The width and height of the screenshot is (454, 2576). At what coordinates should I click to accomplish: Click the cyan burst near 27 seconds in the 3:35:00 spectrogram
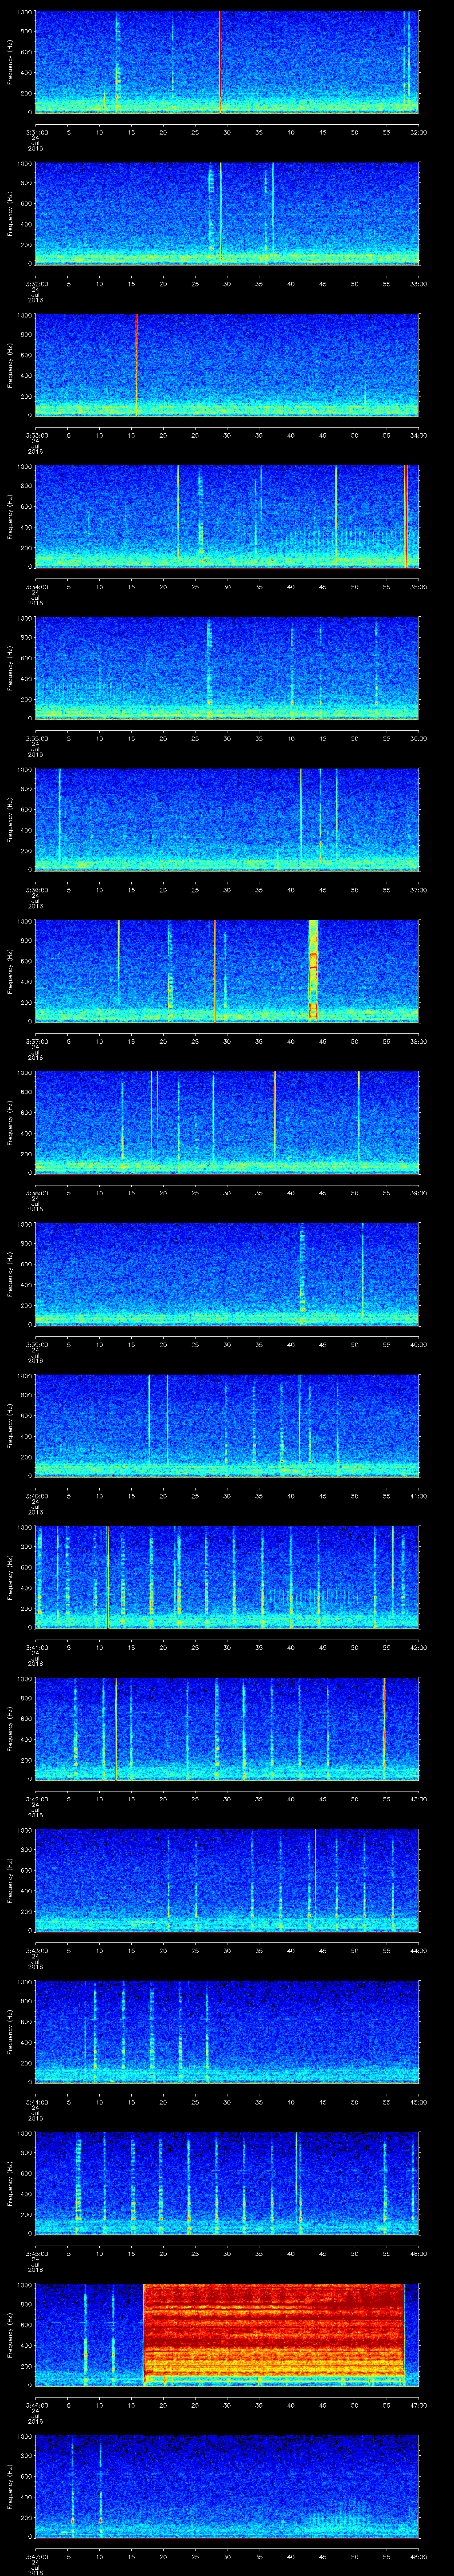pos(210,668)
